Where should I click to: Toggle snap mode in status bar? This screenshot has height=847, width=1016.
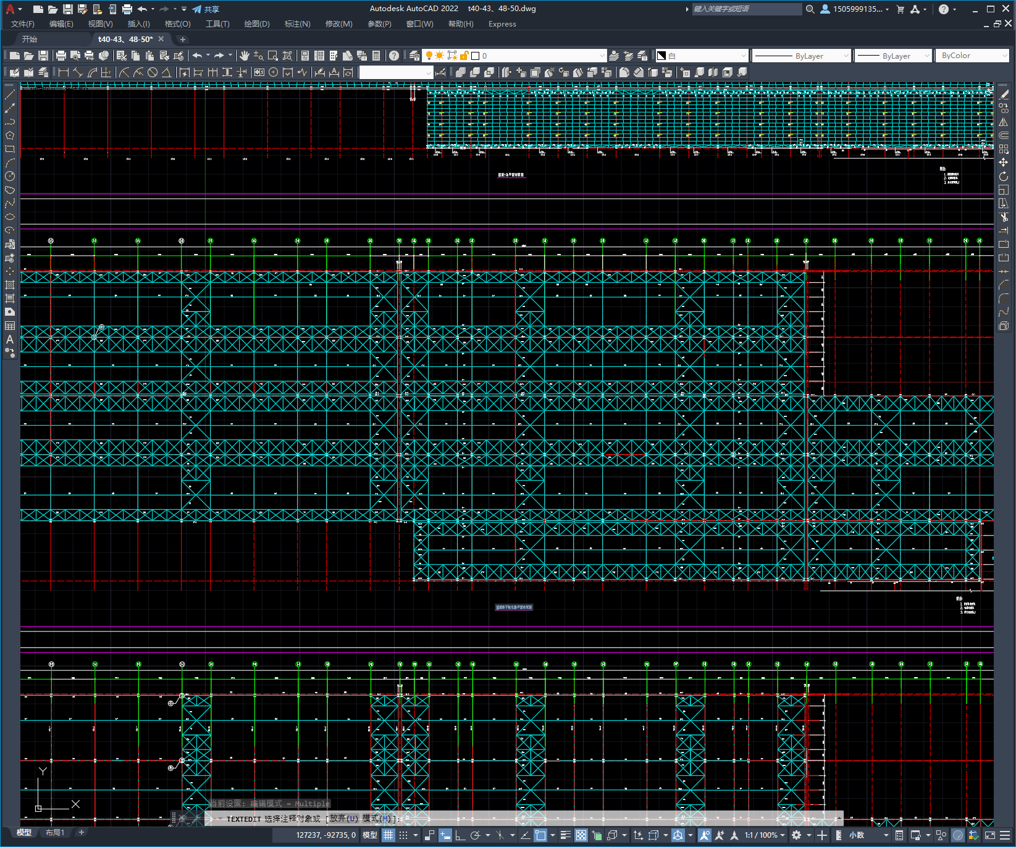click(403, 835)
